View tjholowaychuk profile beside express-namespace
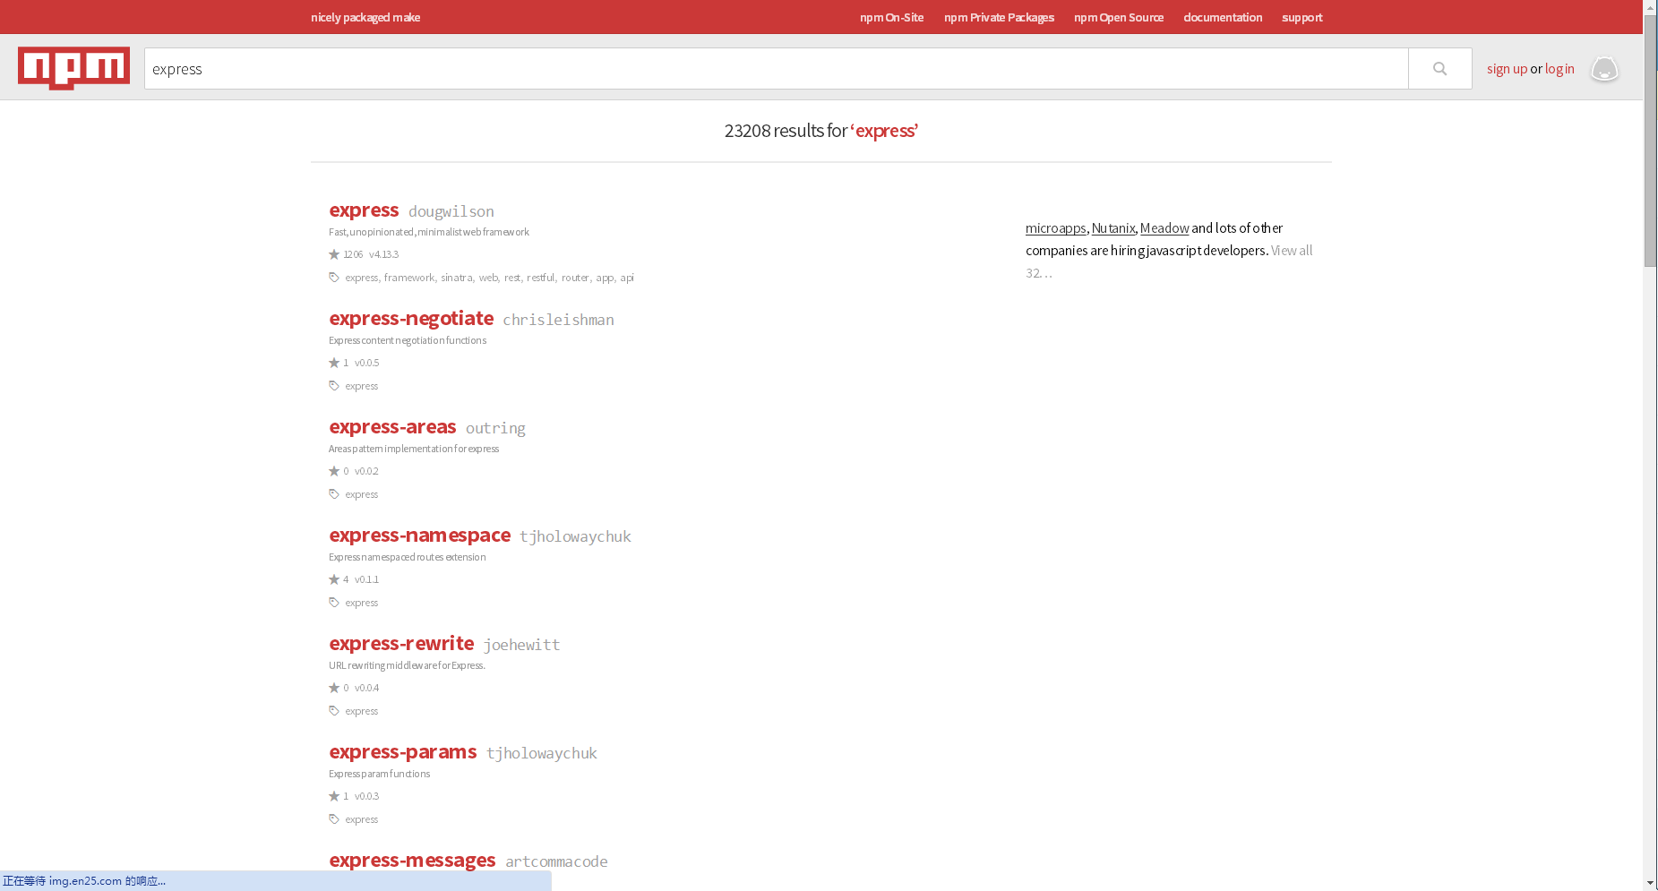This screenshot has height=891, width=1658. click(x=575, y=536)
